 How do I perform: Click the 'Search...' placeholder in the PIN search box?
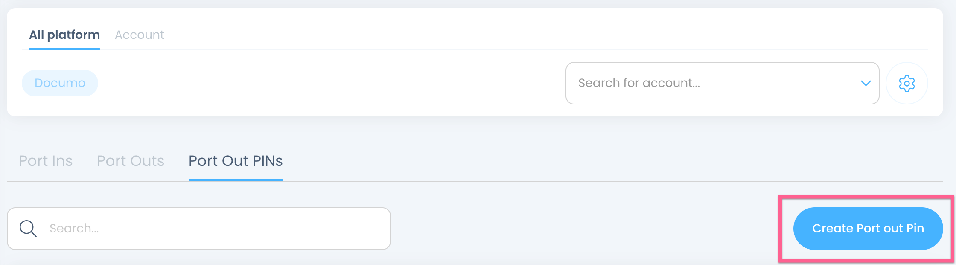point(74,229)
